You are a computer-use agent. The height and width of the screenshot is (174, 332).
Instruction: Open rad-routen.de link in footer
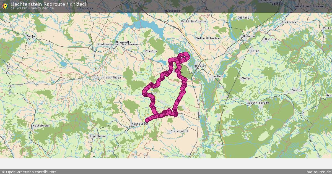click(319, 172)
